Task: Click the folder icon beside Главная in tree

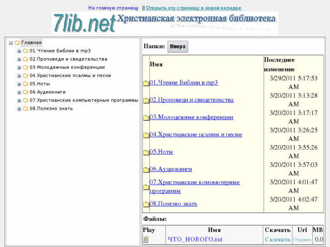Action: click(x=17, y=43)
